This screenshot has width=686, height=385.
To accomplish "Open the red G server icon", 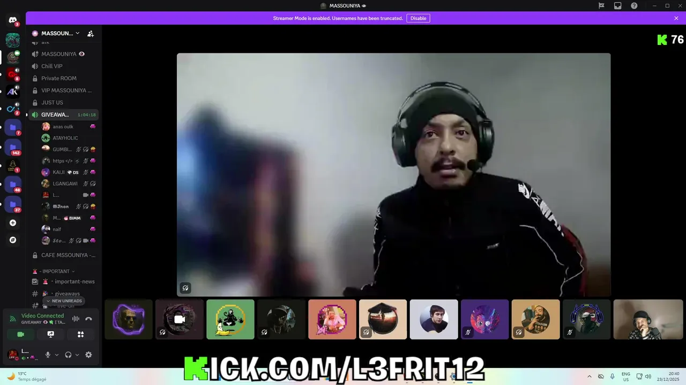I will pos(13,74).
